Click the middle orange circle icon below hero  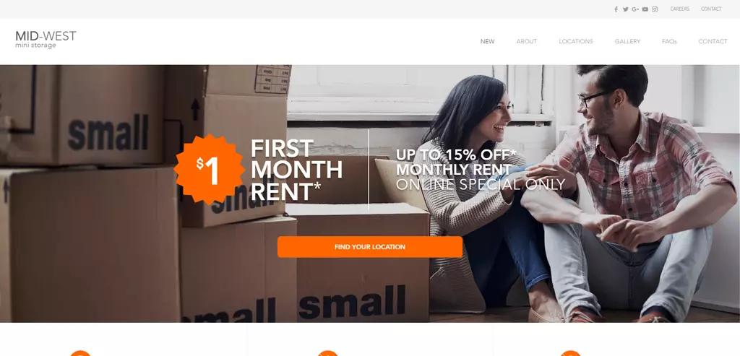pyautogui.click(x=327, y=353)
